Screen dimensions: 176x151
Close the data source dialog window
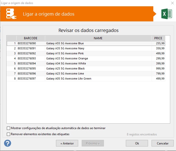click(x=171, y=3)
